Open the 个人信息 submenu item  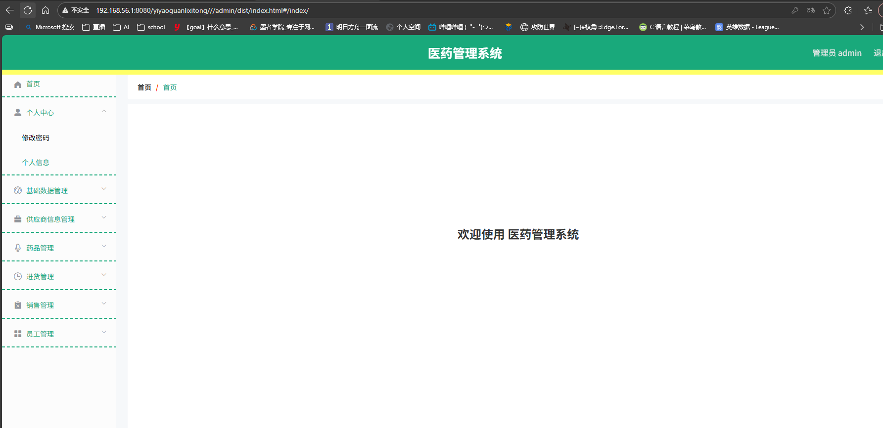pyautogui.click(x=36, y=163)
